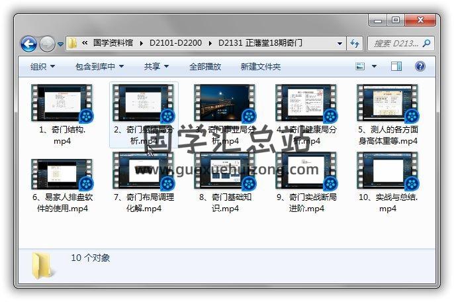Select 国学资料馆 breadcrumb segment
This screenshot has height=302, width=454.
click(113, 43)
